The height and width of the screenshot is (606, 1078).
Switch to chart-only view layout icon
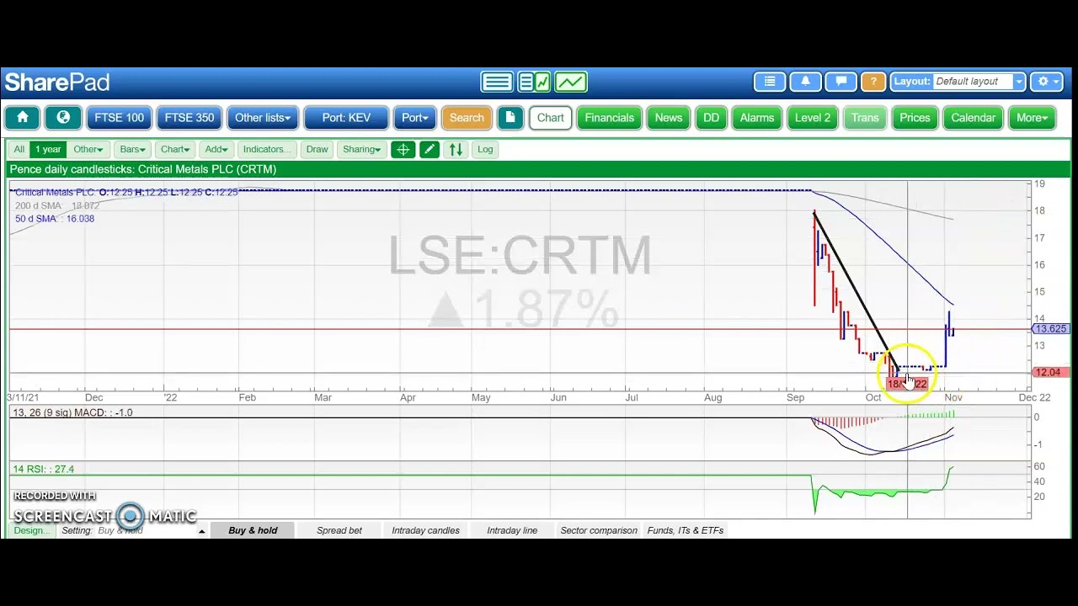point(571,82)
